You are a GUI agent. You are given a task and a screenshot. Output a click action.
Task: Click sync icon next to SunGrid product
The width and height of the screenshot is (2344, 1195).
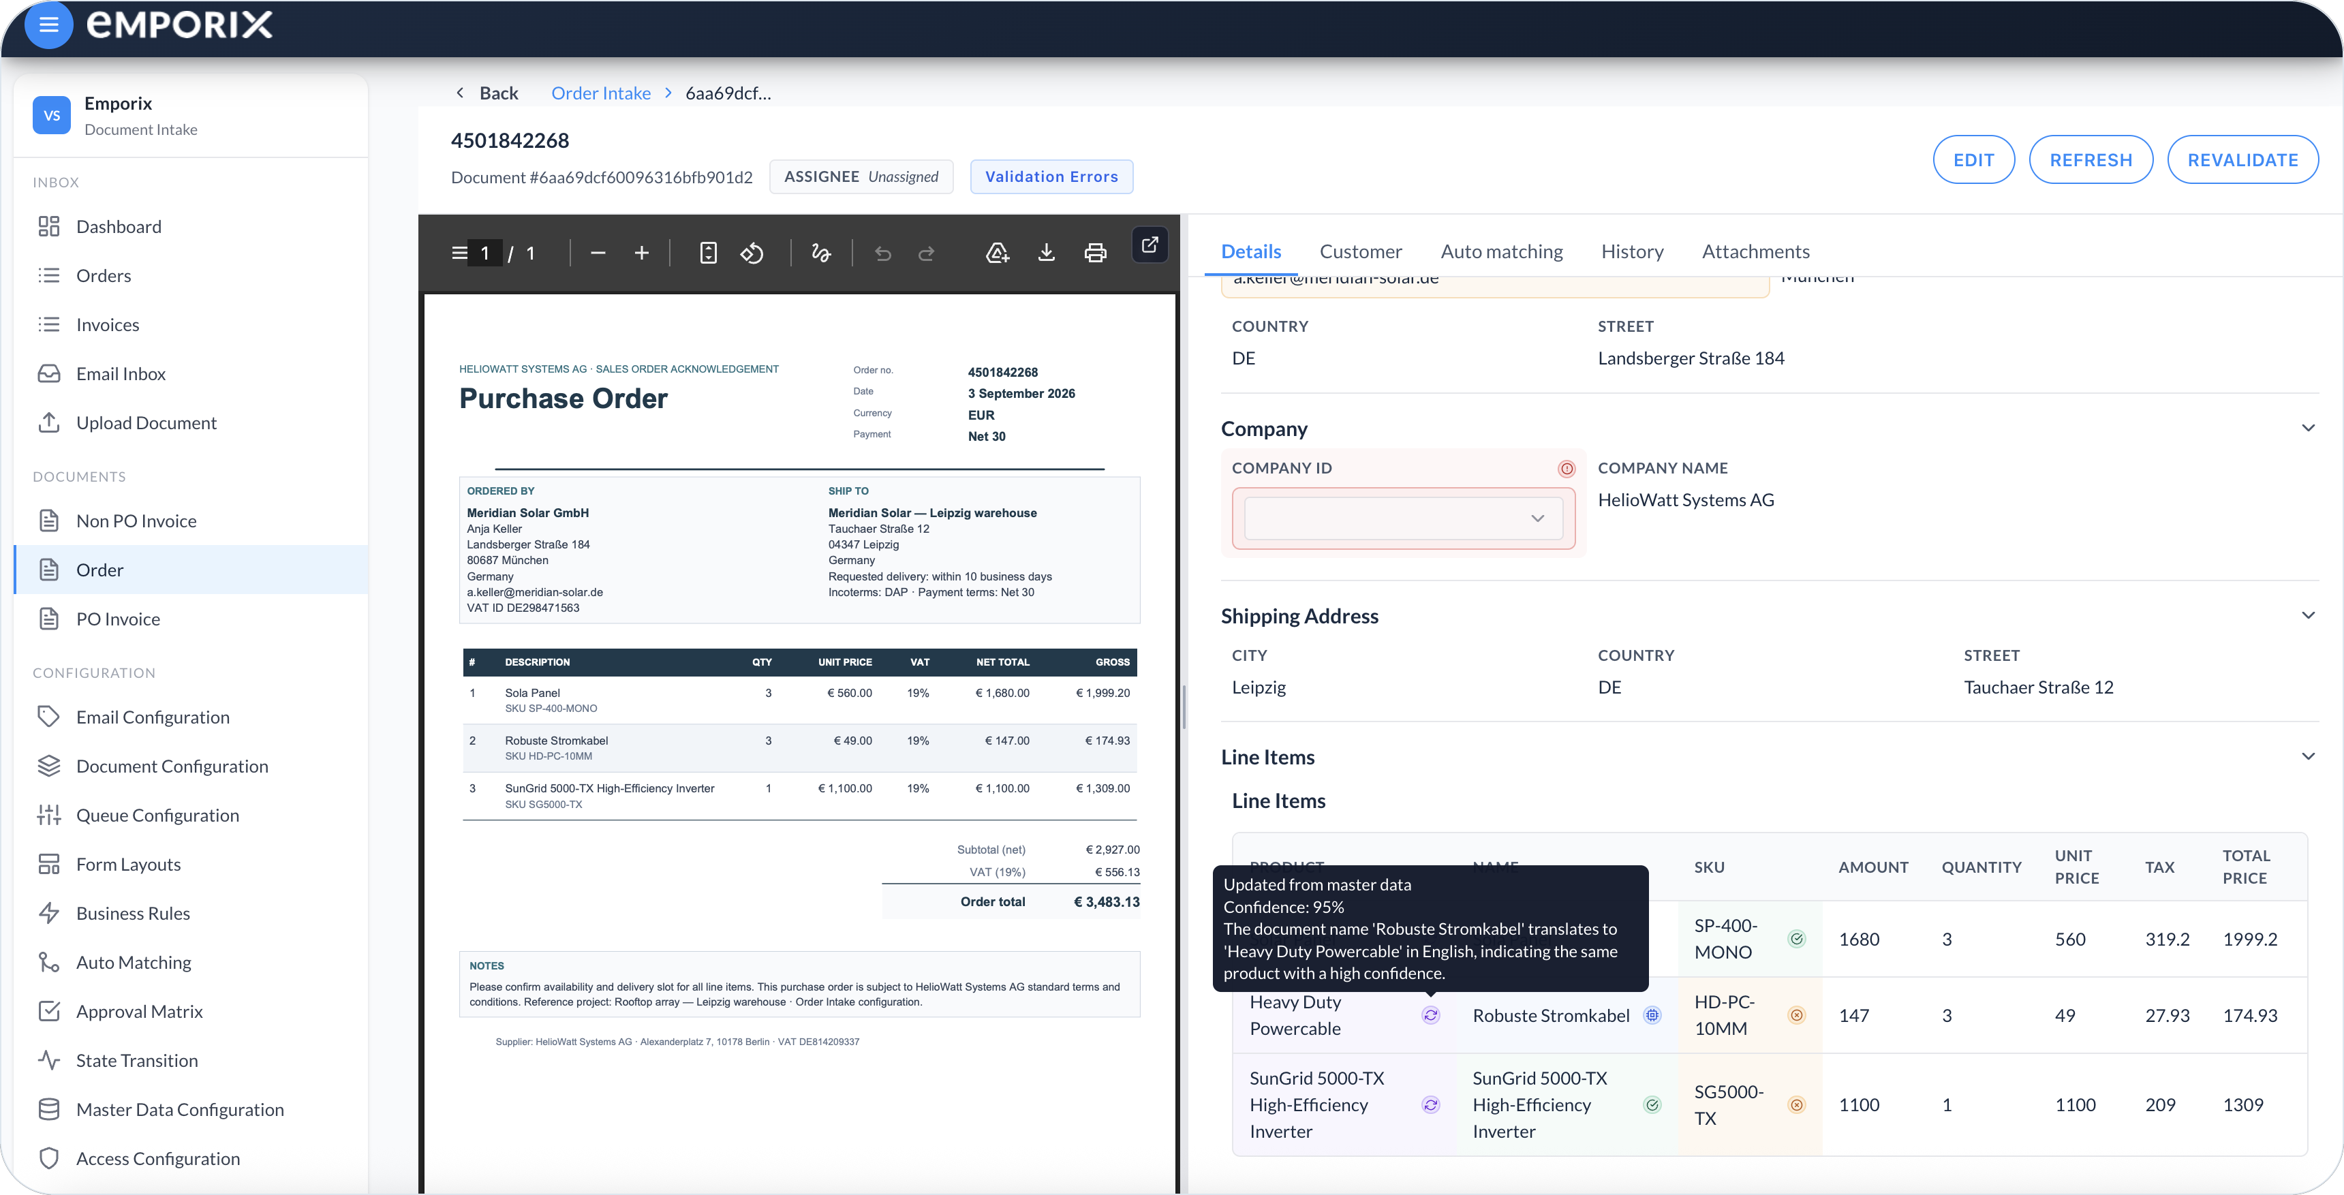(x=1432, y=1104)
